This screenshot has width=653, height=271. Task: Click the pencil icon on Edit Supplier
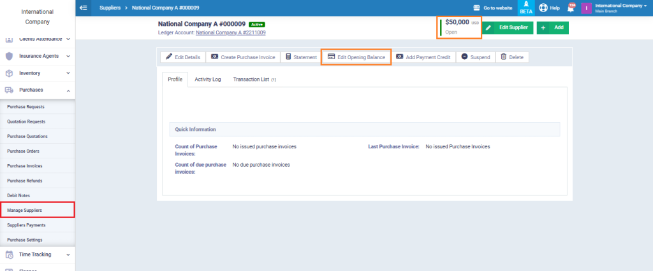click(488, 27)
